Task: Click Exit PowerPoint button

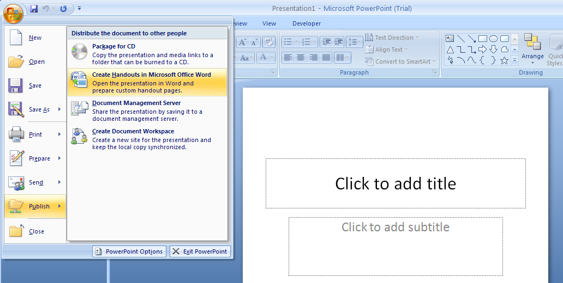Action: 200,251
